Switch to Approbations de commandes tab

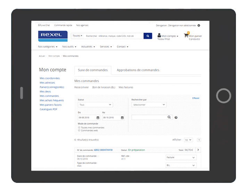[x=138, y=70]
